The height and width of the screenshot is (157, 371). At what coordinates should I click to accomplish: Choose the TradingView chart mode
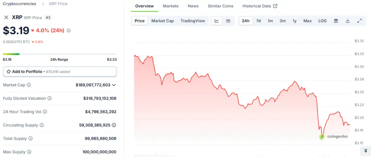click(193, 21)
